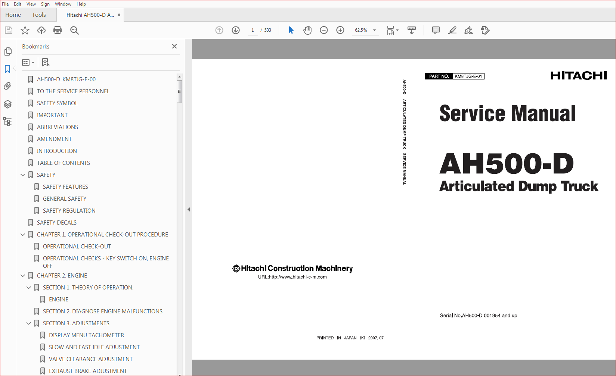Collapse the navigation pane with arrow handle

(189, 210)
